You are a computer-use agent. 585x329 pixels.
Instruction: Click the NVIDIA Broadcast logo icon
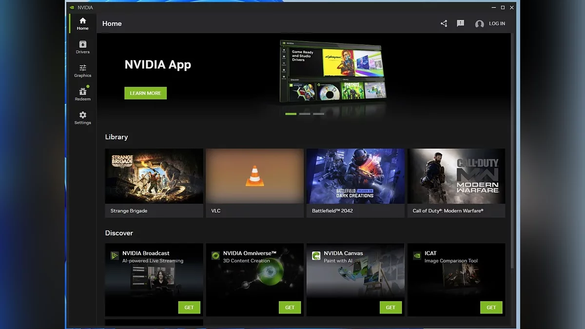[115, 255]
